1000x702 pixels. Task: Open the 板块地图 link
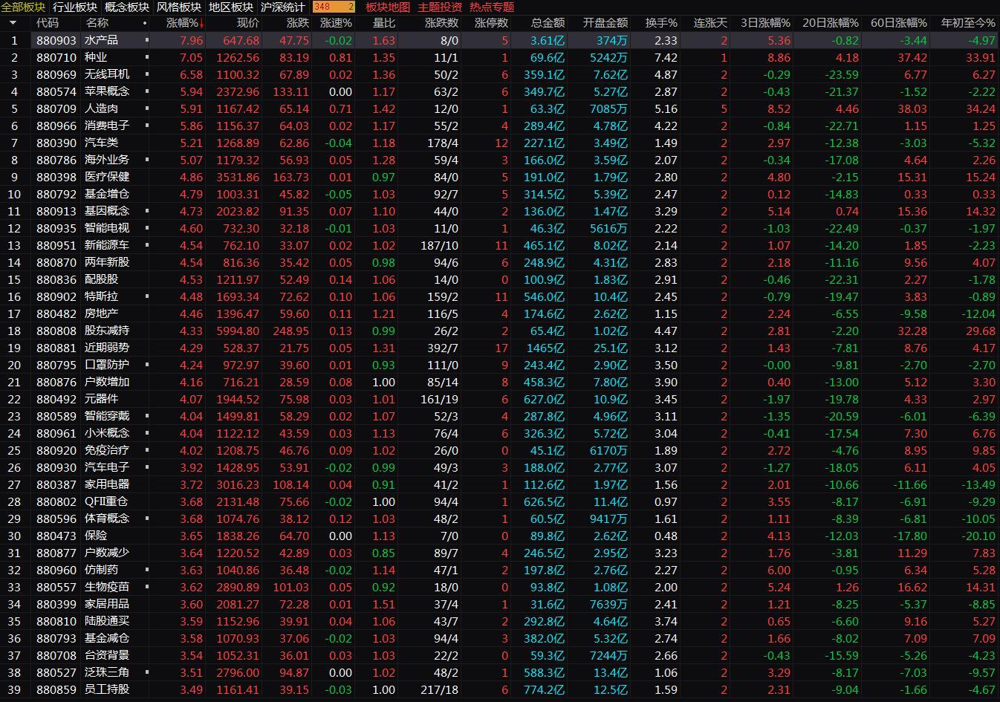coord(387,7)
